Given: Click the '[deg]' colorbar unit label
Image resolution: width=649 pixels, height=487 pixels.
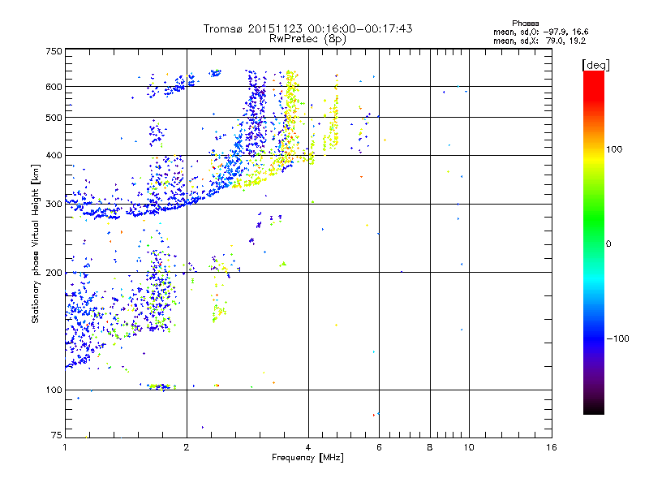Looking at the screenshot, I should pos(595,65).
